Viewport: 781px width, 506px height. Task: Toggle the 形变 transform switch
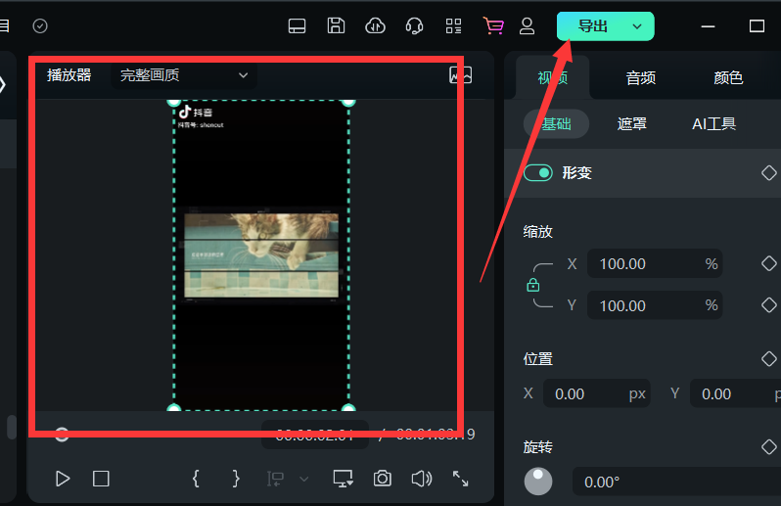(538, 173)
